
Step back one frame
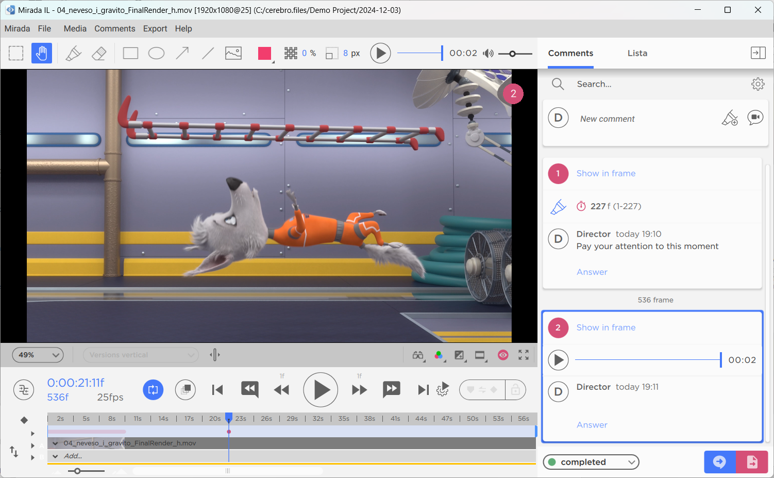pyautogui.click(x=282, y=390)
